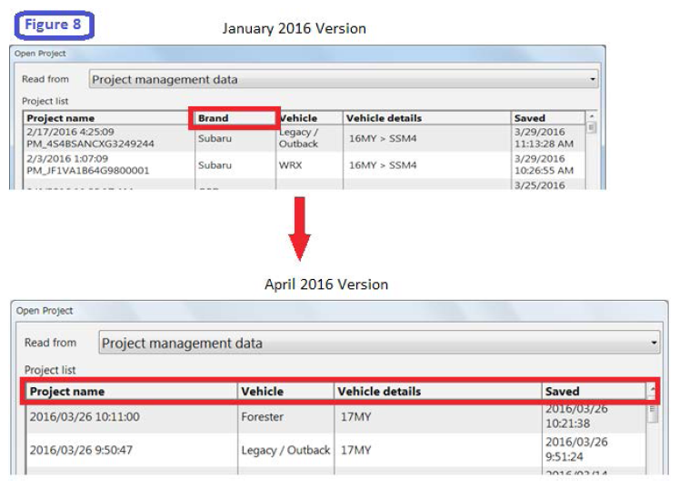Sort by Project name in April 2016 list

[130, 392]
